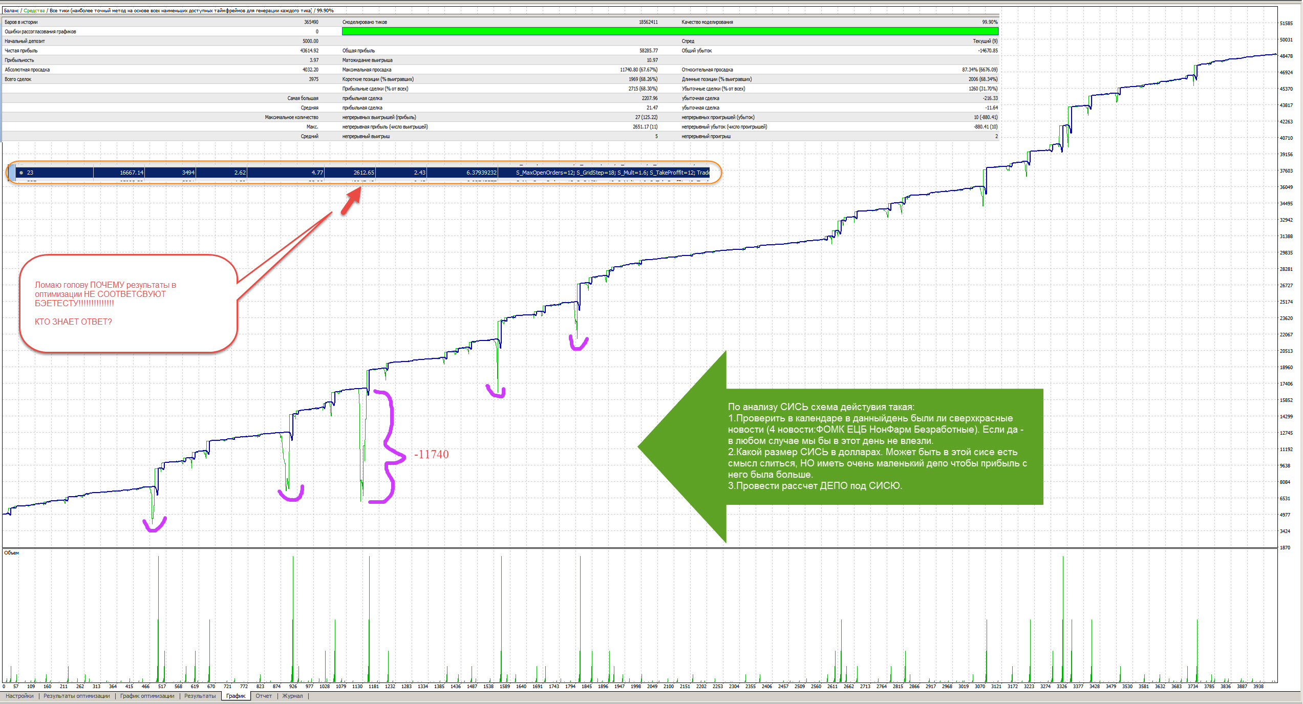Click the Объем volume panel label

pyautogui.click(x=11, y=553)
